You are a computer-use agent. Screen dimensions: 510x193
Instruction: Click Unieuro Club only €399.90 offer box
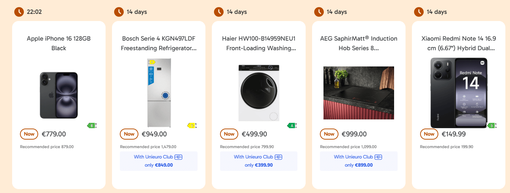[x=259, y=161]
